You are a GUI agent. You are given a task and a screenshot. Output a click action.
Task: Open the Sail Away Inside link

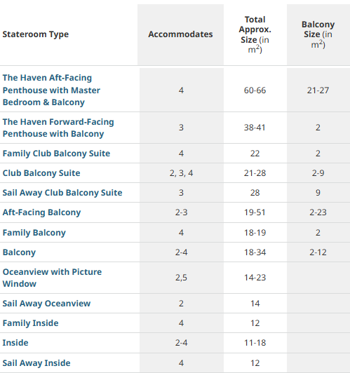click(36, 363)
